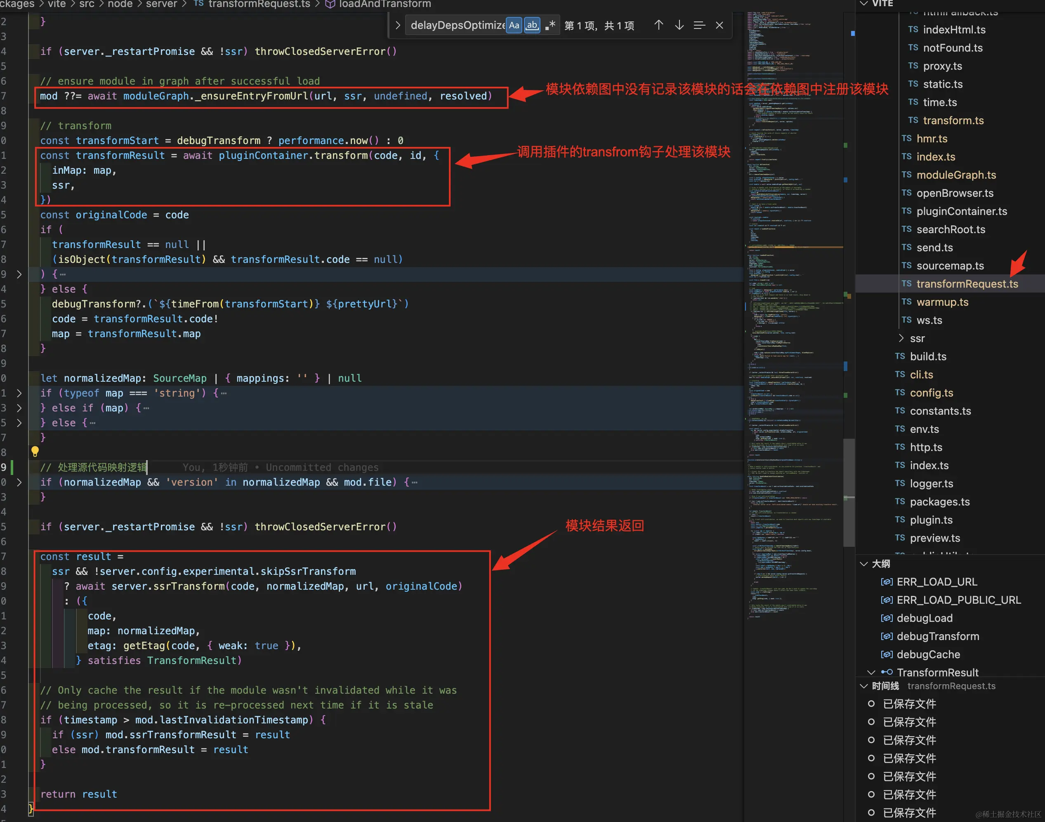Open moduleGraph.ts from explorer

pos(955,175)
